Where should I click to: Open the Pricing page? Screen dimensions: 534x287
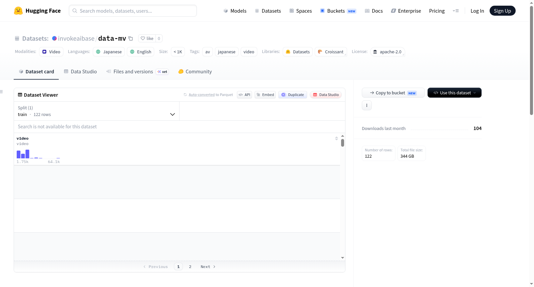pyautogui.click(x=437, y=11)
